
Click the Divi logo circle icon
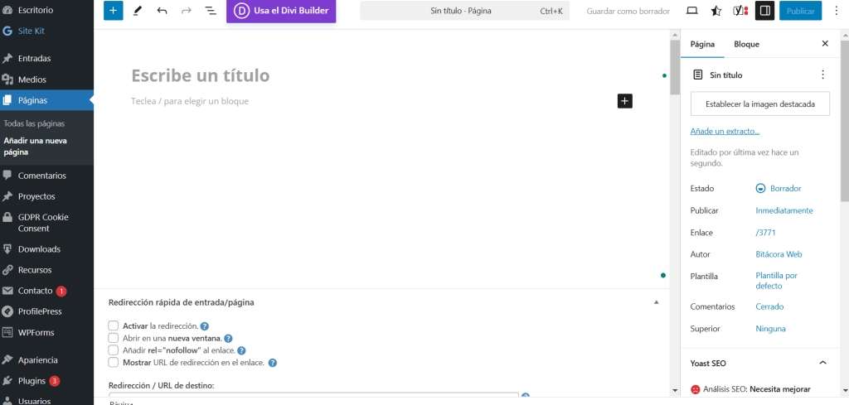[241, 11]
